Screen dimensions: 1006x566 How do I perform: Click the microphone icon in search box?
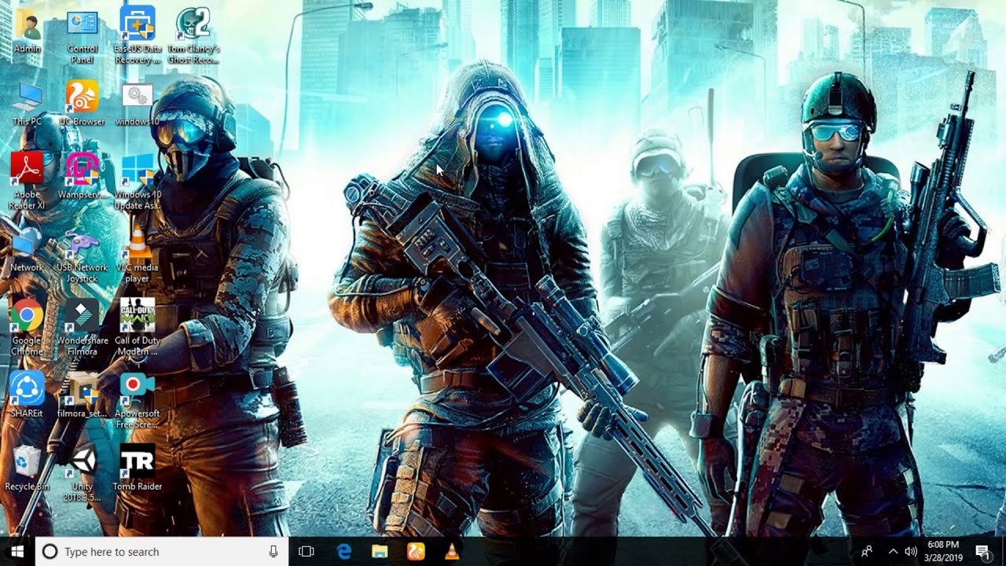point(274,552)
